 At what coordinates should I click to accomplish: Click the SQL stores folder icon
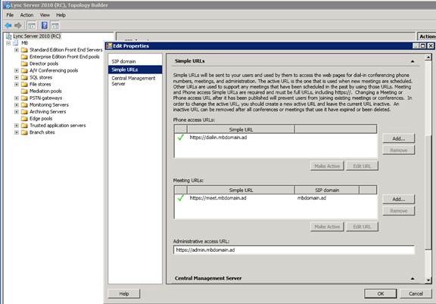tap(24, 78)
